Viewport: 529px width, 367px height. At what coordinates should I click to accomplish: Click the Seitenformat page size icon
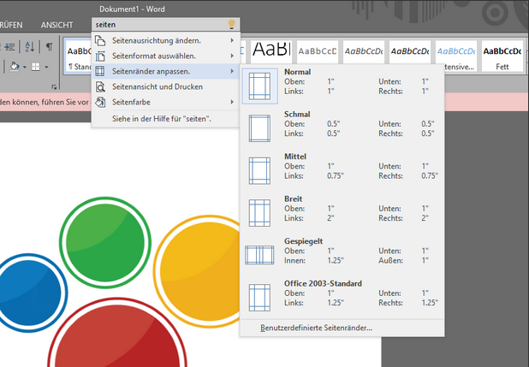point(100,56)
